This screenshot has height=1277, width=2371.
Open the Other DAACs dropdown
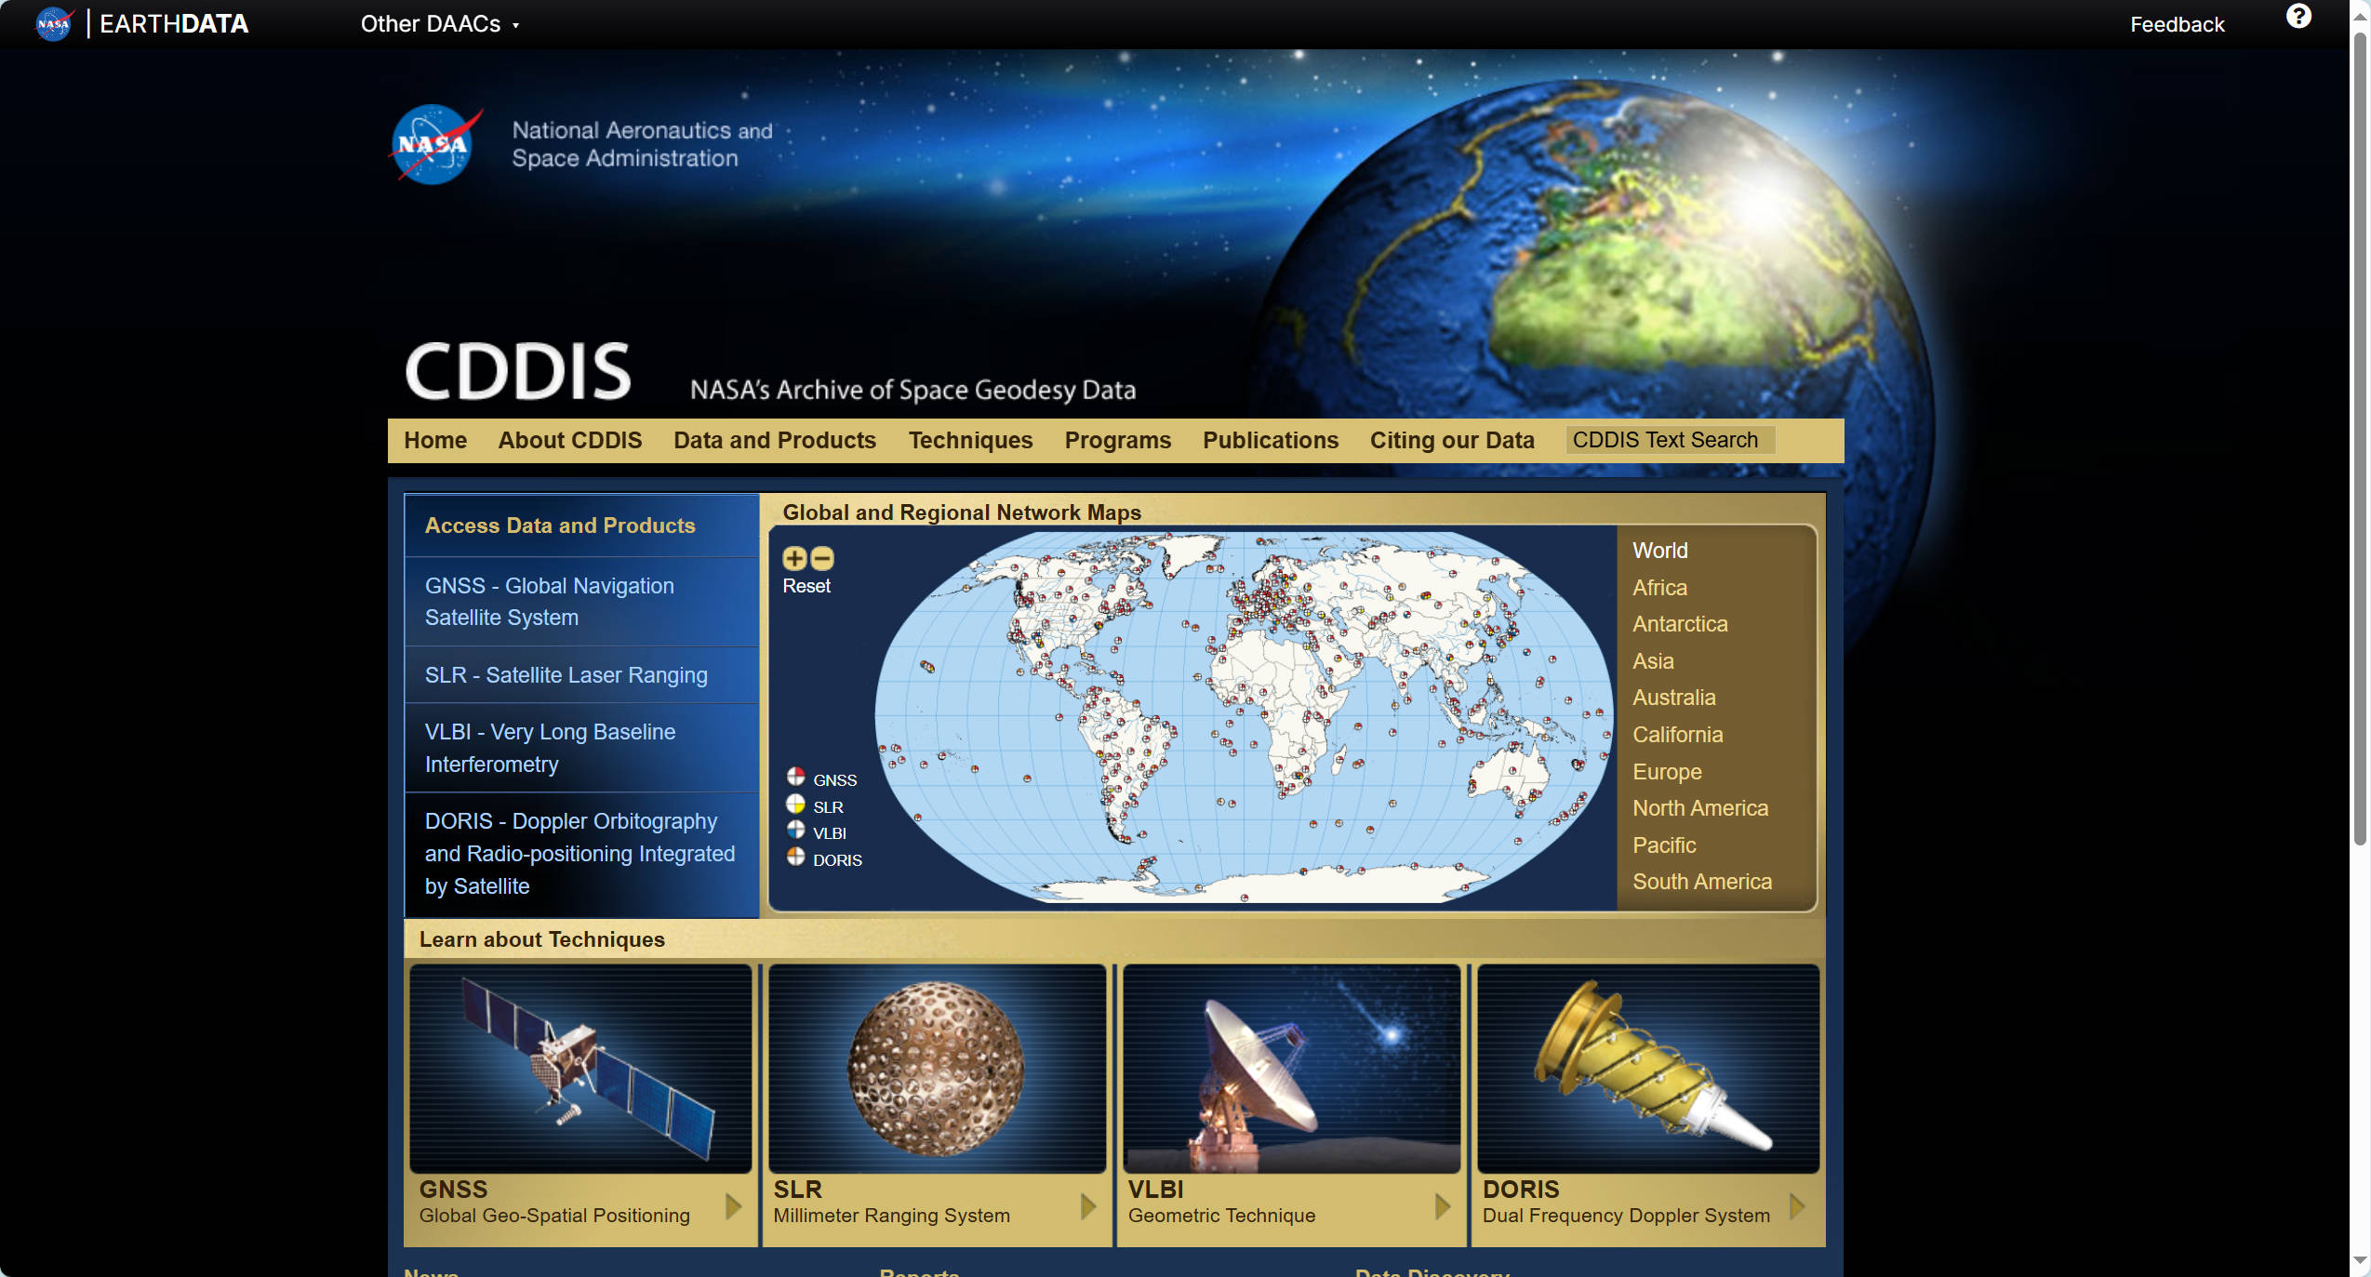point(439,24)
